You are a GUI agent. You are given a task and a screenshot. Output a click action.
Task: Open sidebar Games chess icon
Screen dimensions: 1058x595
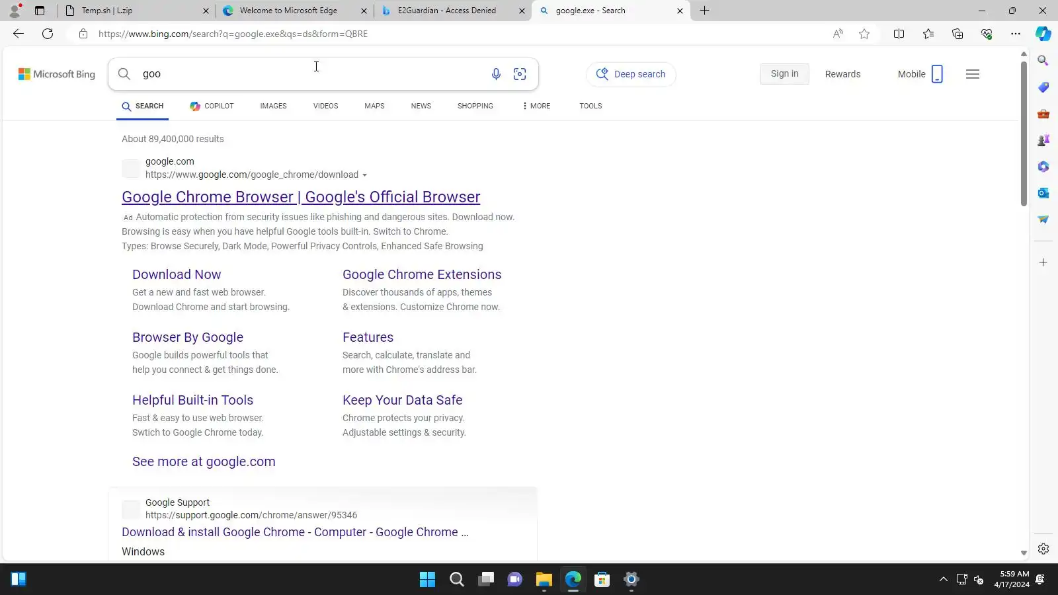click(x=1043, y=140)
